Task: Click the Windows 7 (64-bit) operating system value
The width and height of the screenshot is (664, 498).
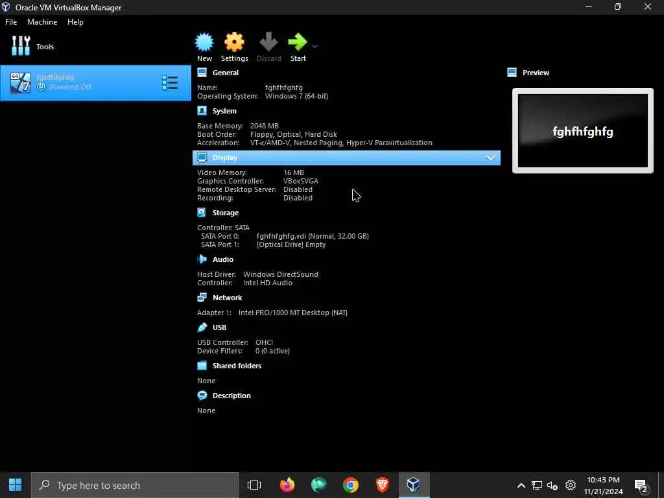Action: (296, 96)
